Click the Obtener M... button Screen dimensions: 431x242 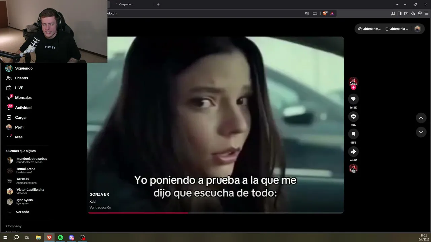tap(369, 29)
